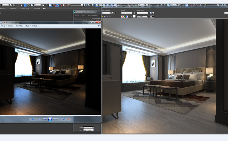Open the Object Paint ribbon tab
Viewport: 228px width, 141px height.
coord(25,9)
